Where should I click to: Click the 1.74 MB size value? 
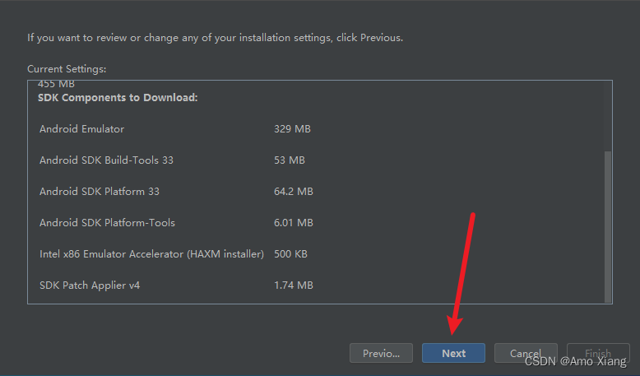point(294,285)
